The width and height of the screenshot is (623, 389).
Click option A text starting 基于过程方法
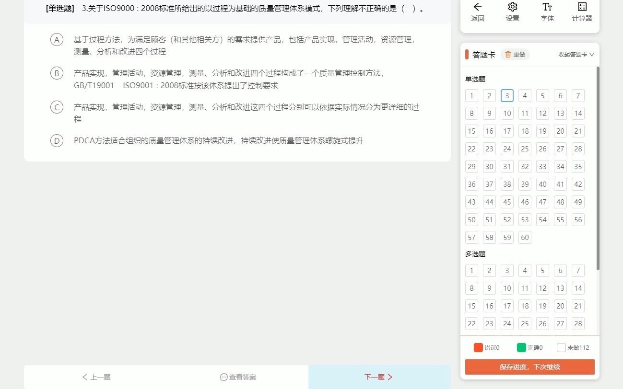click(x=245, y=46)
